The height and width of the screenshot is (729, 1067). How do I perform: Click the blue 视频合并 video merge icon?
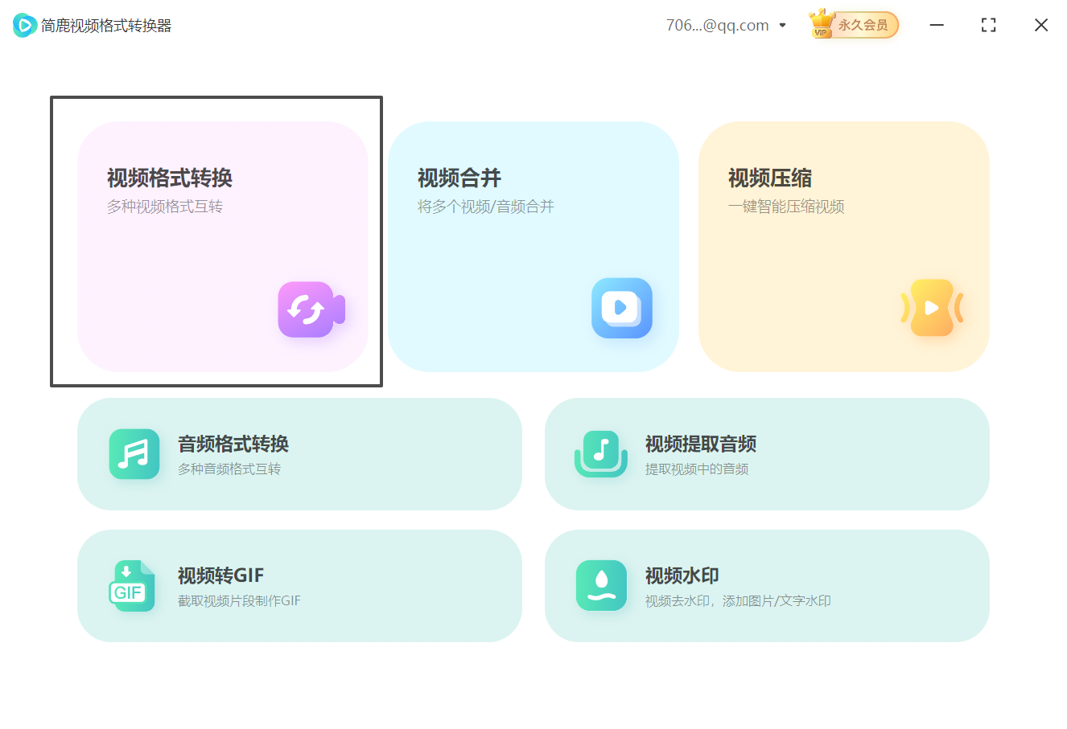pyautogui.click(x=620, y=309)
